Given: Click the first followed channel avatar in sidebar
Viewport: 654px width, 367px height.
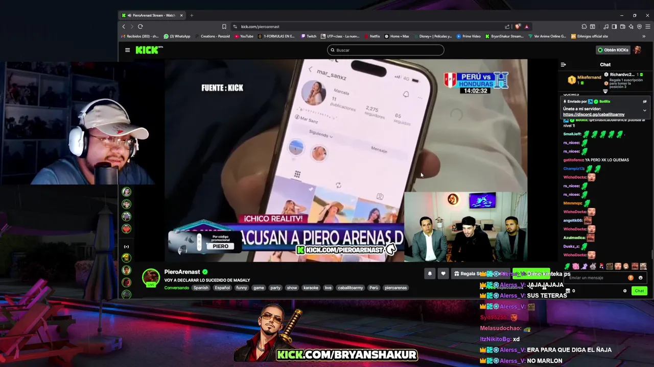Looking at the screenshot, I should click(126, 192).
